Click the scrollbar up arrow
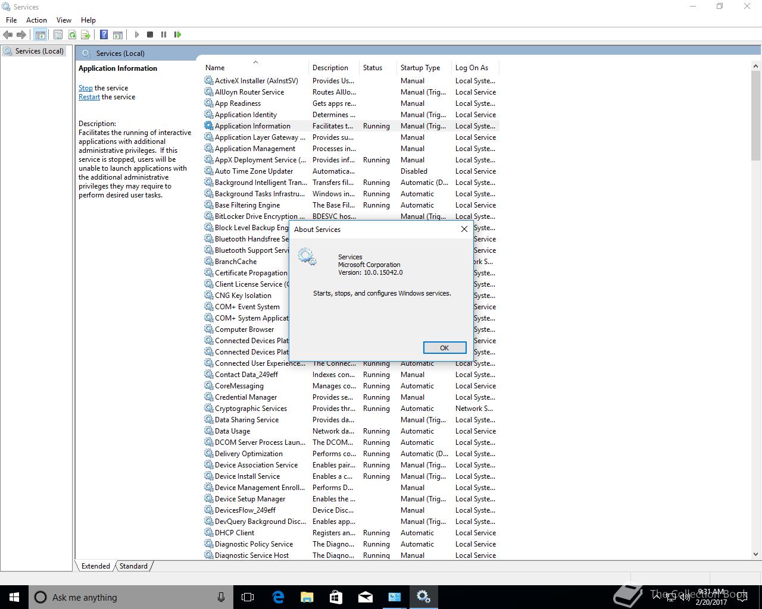Screen dimensions: 762x609 755,65
